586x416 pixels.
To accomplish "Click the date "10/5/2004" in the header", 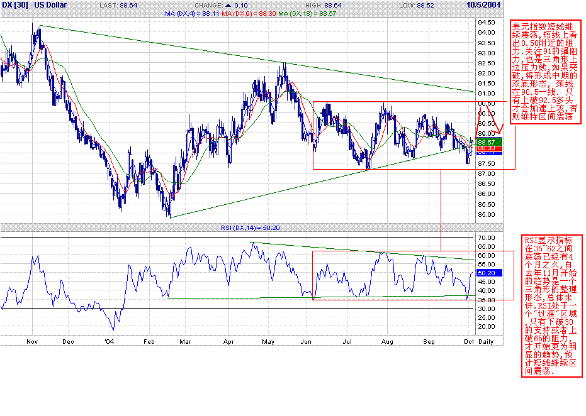I will point(483,5).
